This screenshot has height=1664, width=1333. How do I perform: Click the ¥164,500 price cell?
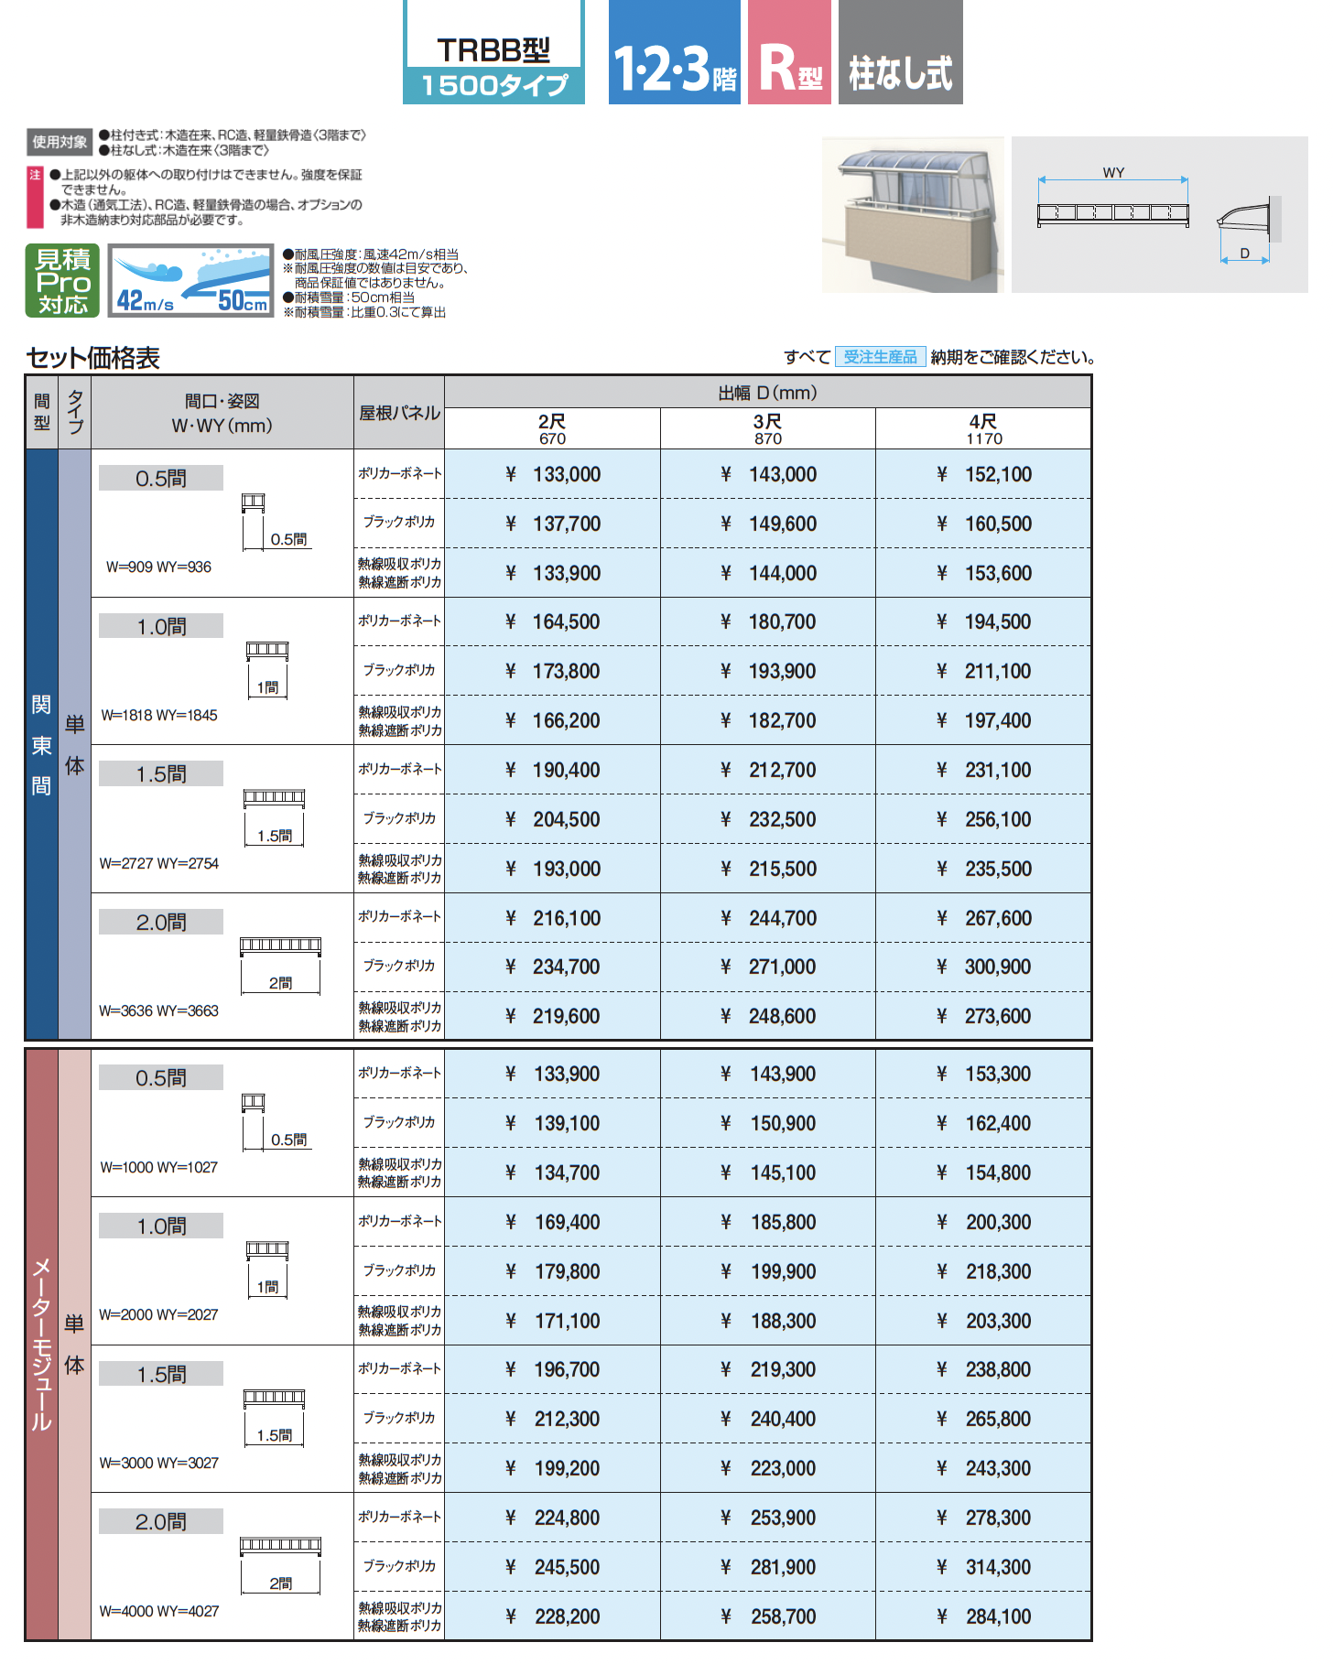pos(552,621)
